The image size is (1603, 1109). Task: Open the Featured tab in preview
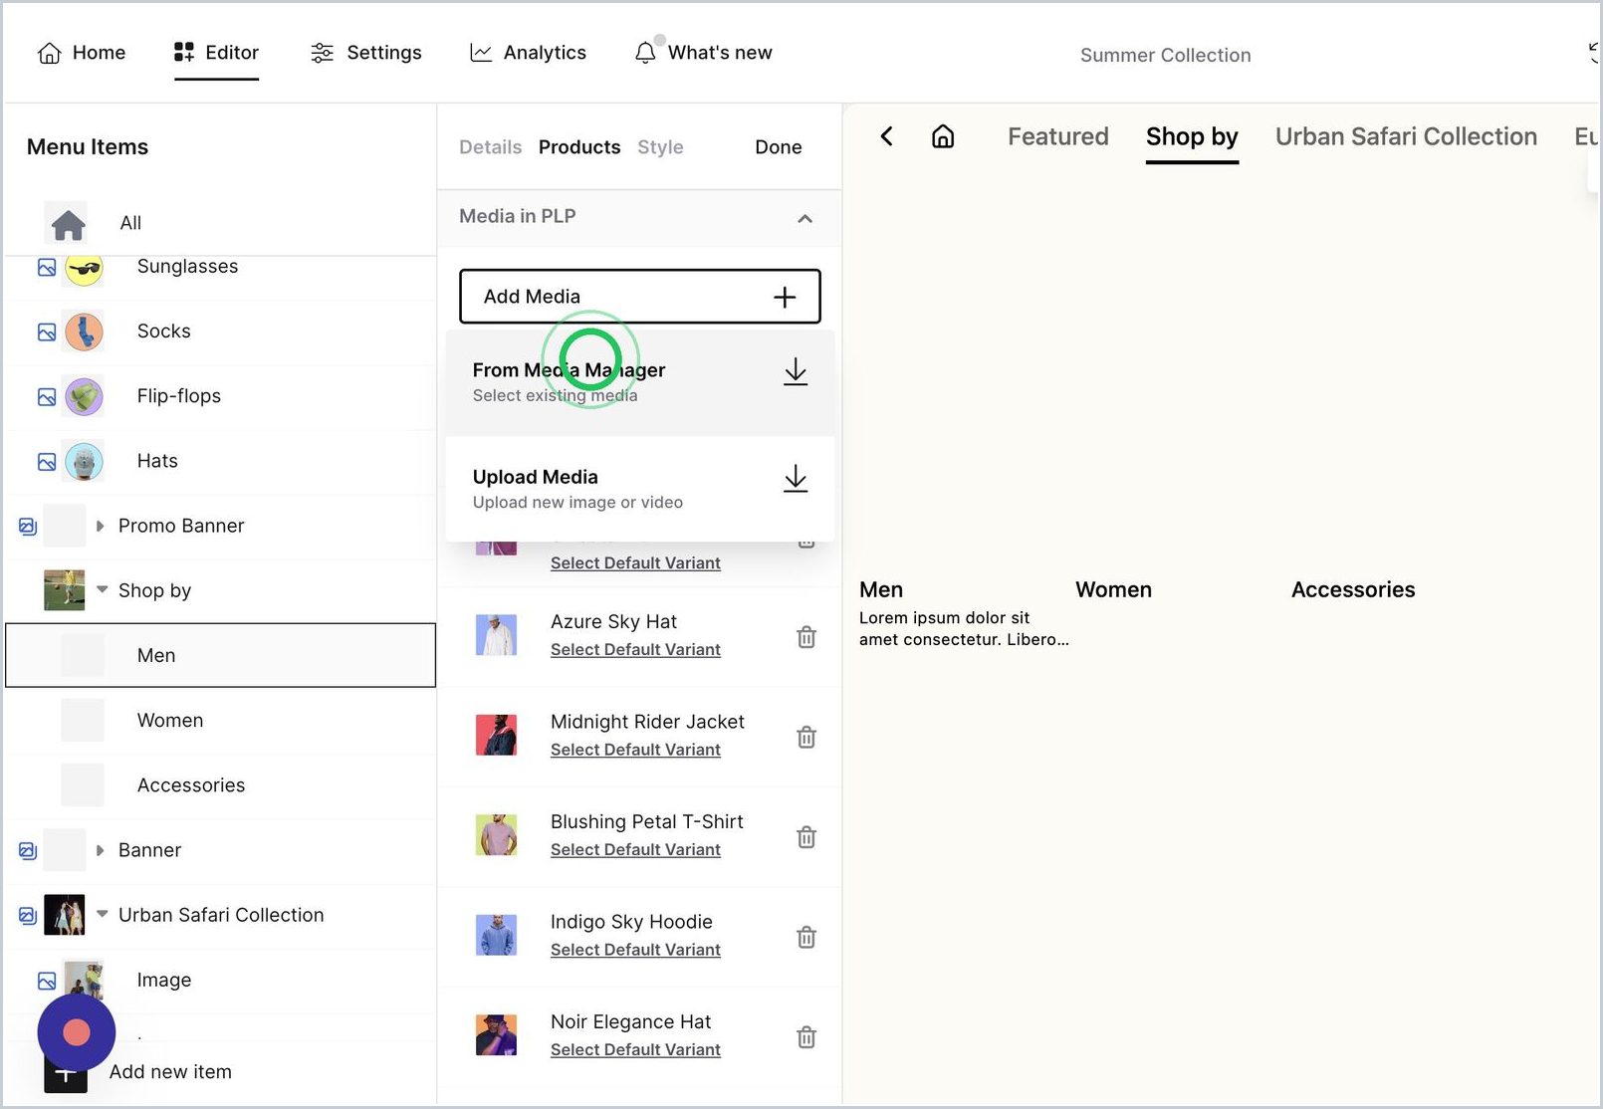point(1057,136)
